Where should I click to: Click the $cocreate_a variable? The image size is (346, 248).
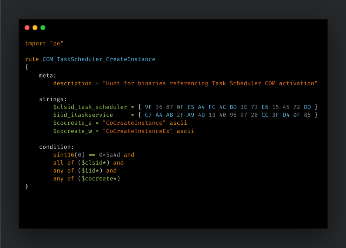point(72,123)
